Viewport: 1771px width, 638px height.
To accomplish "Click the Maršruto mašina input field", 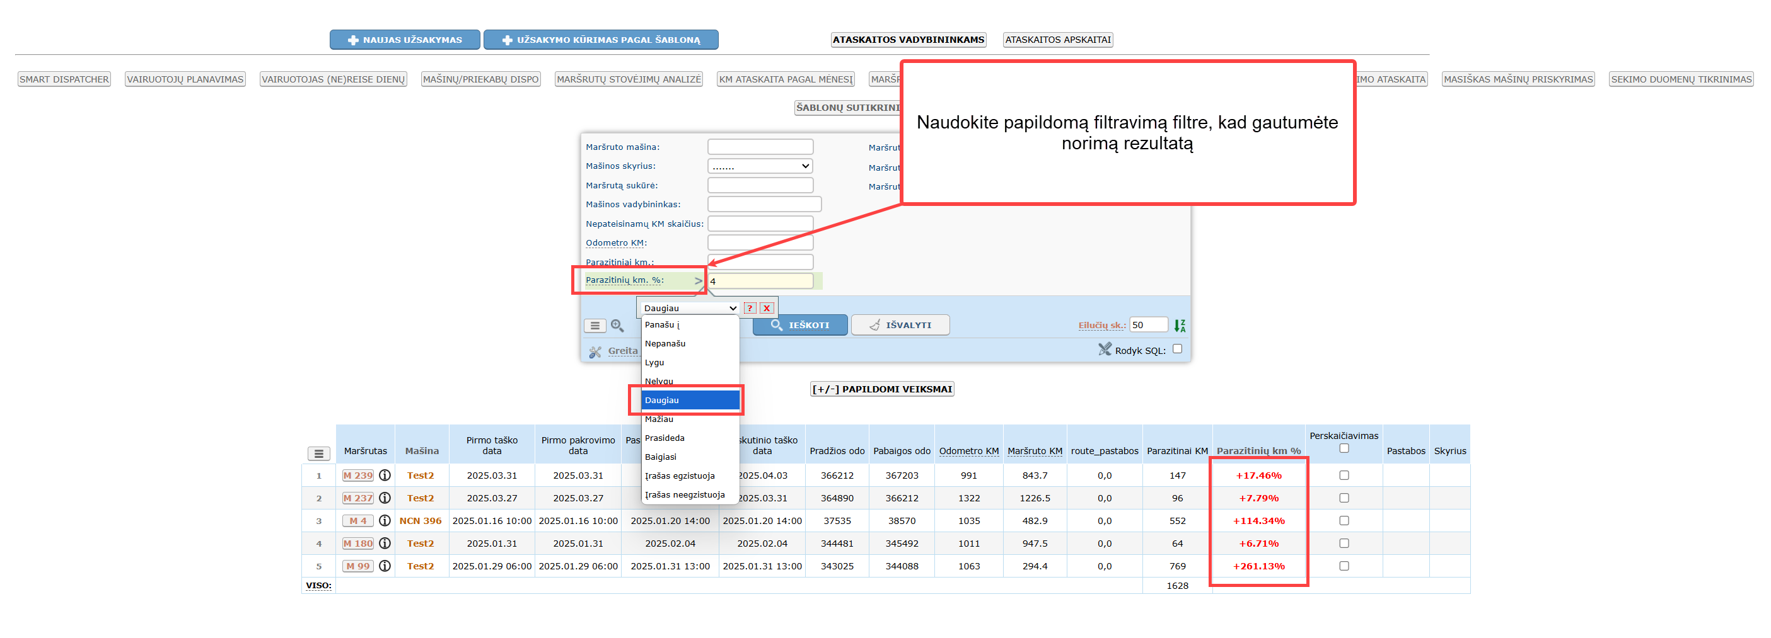I will pos(760,147).
